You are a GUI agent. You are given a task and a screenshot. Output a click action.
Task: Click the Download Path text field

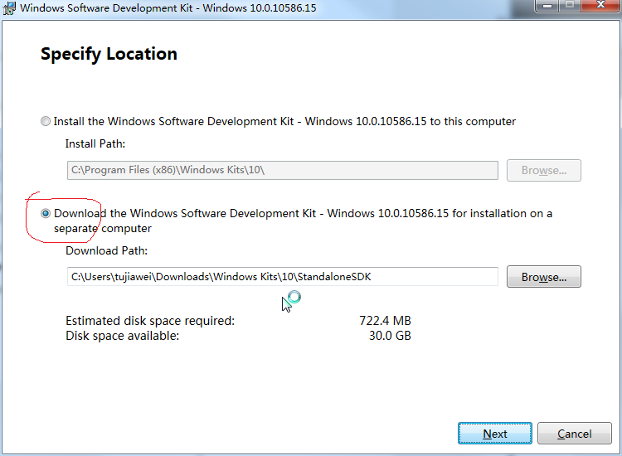click(x=283, y=276)
